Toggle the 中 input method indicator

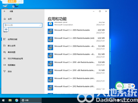click(x=6, y=29)
